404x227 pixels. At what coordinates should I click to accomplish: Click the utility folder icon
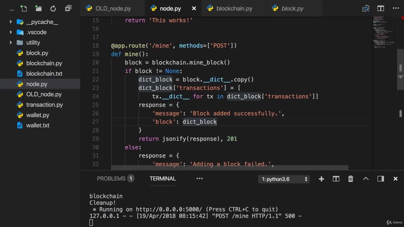click(x=20, y=43)
